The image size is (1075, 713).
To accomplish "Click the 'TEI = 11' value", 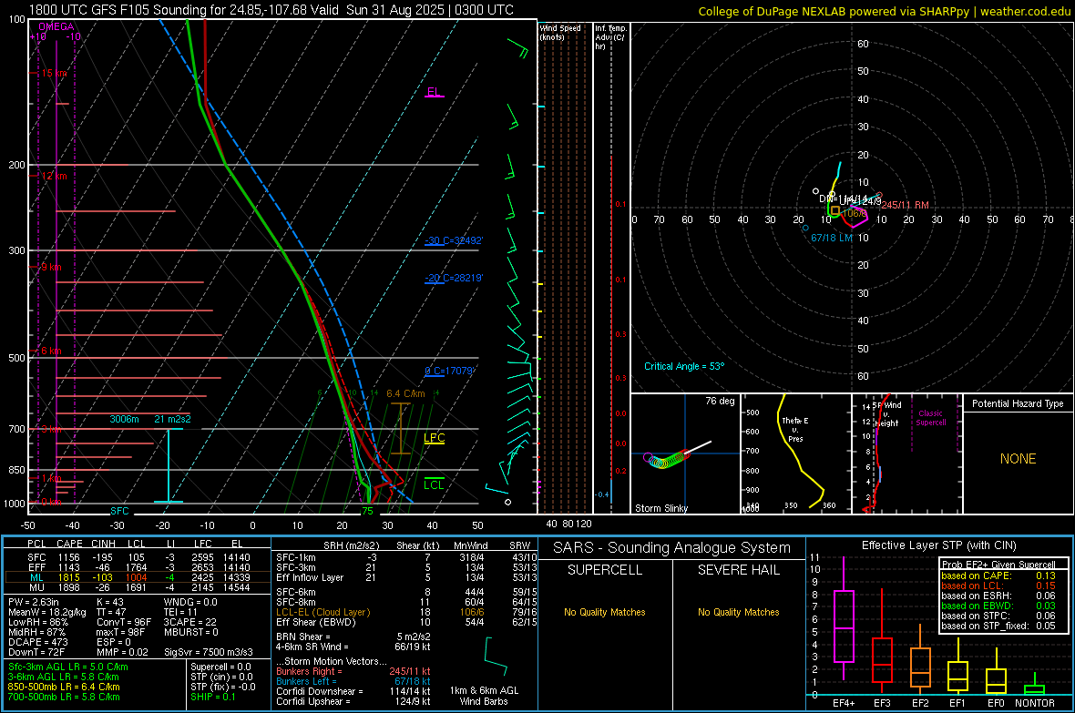I will point(180,612).
